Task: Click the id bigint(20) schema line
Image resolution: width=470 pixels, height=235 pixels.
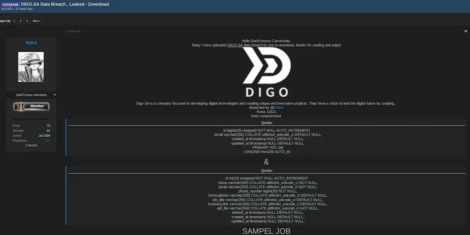Action: pyautogui.click(x=267, y=130)
